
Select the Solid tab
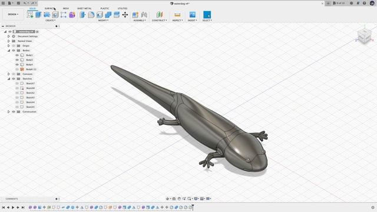tap(32, 8)
